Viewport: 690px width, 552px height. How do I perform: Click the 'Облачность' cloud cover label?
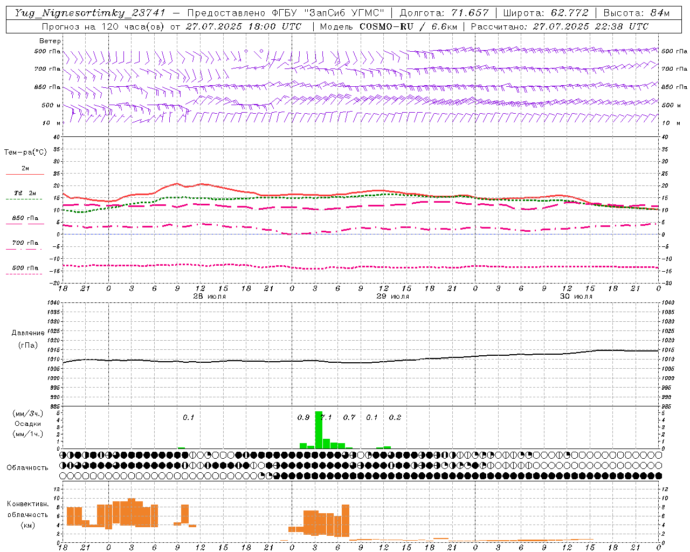pyautogui.click(x=27, y=468)
